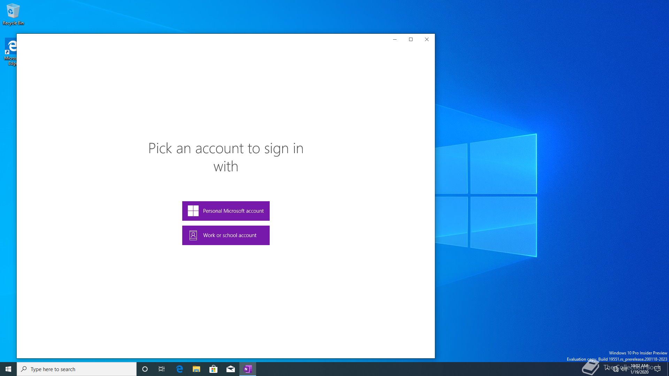Choose Work or school account sign-in

(226, 235)
